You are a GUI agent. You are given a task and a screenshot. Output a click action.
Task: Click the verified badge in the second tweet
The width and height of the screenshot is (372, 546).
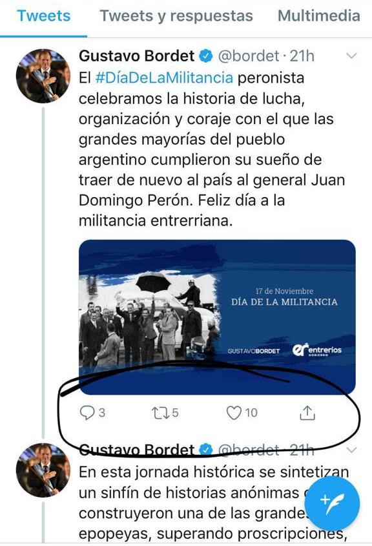coord(206,450)
